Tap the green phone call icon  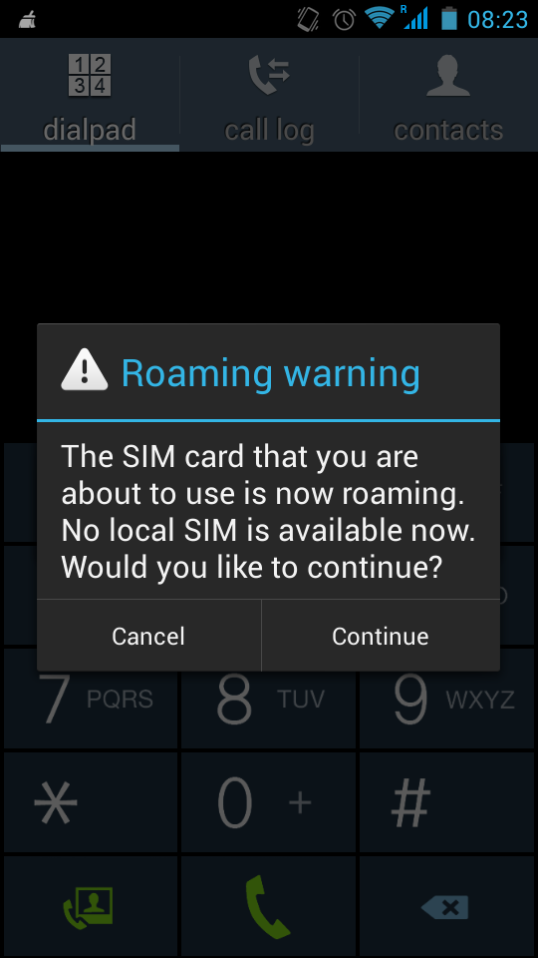click(x=268, y=907)
